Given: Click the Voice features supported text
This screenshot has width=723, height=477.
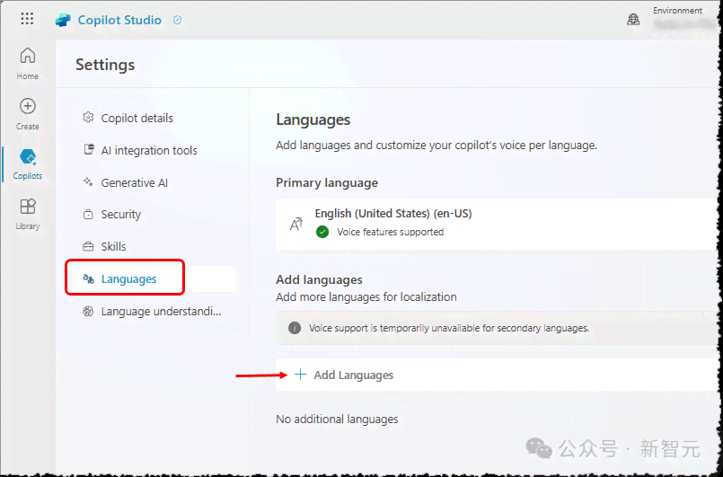Looking at the screenshot, I should tap(390, 232).
